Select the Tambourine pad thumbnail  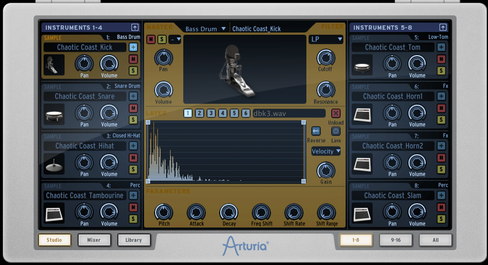coord(54,213)
